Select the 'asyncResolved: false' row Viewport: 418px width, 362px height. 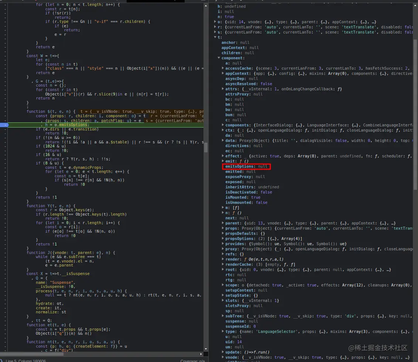249,84
